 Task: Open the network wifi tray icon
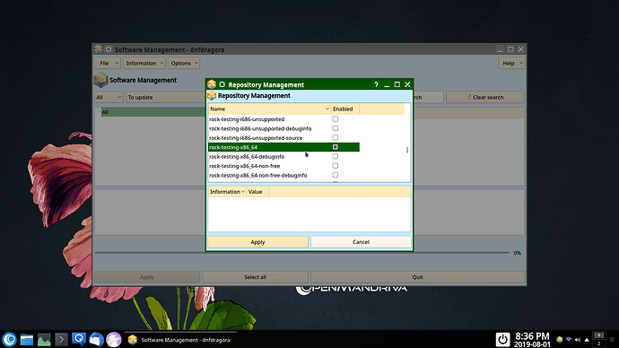(x=569, y=339)
